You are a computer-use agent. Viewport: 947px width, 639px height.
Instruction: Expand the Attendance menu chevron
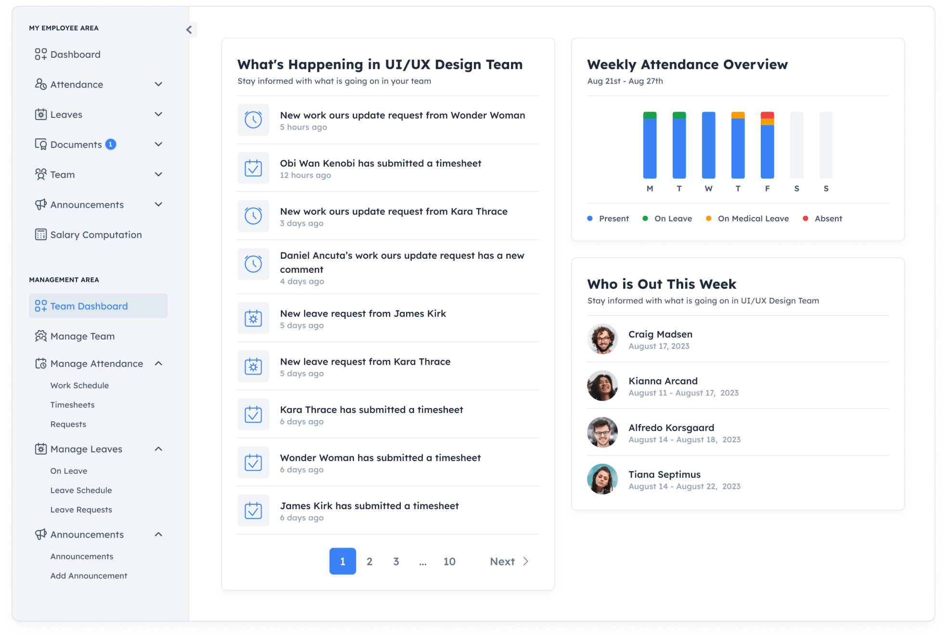(x=158, y=84)
